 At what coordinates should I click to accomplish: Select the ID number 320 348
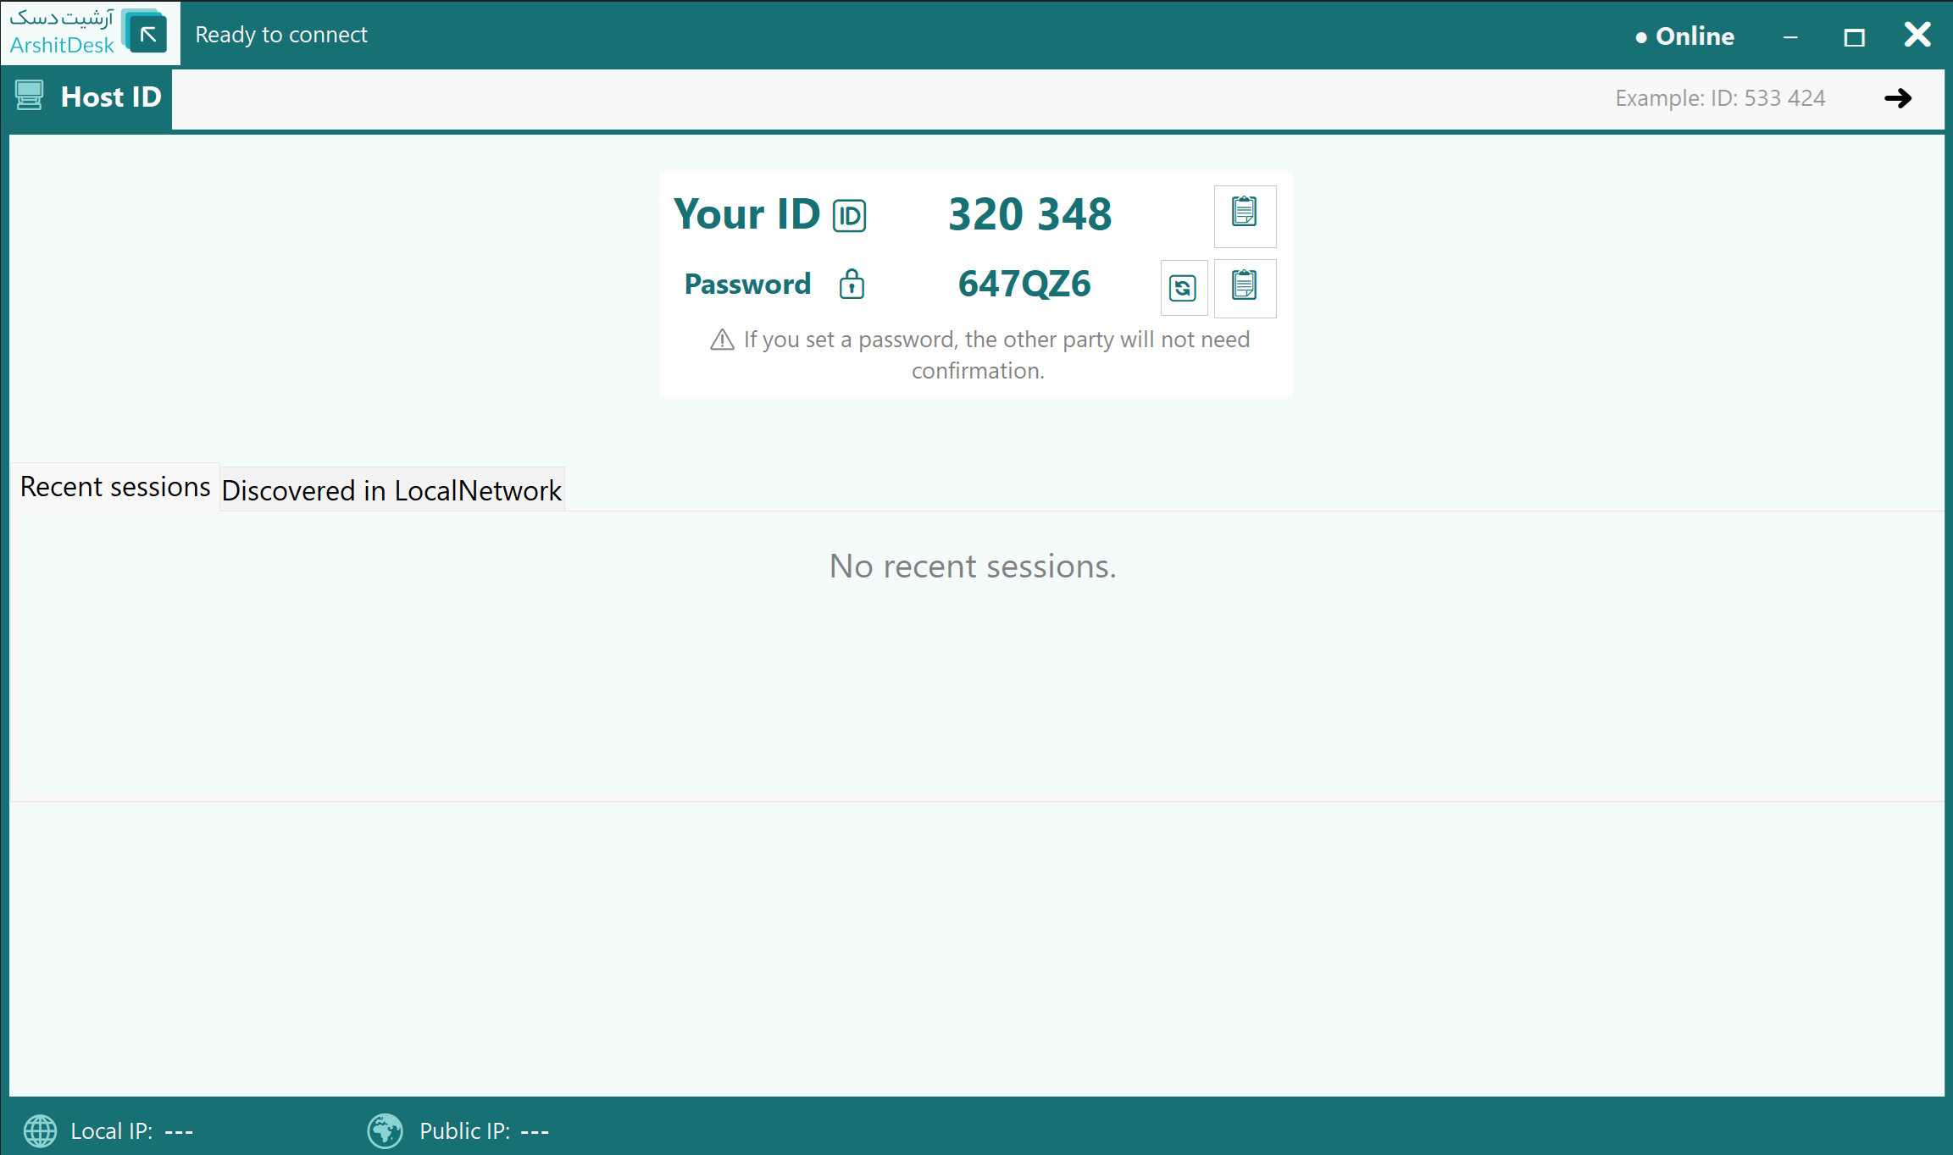[1029, 213]
